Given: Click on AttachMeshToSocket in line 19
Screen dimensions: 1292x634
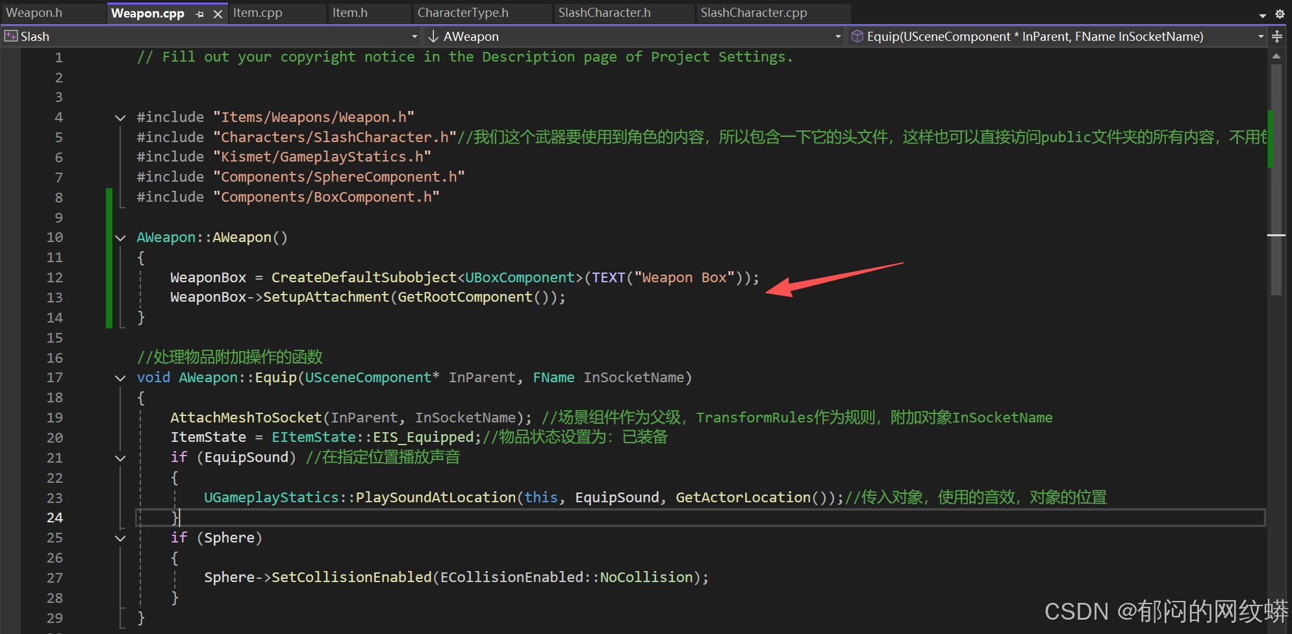Looking at the screenshot, I should [246, 418].
